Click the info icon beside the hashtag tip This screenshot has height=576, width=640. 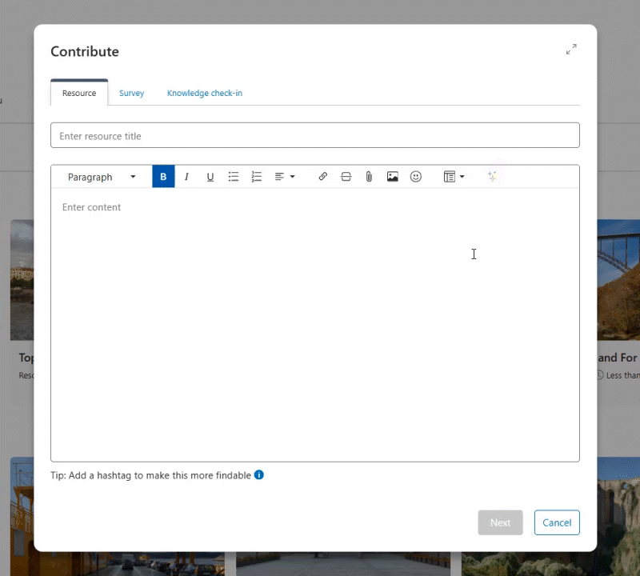258,474
